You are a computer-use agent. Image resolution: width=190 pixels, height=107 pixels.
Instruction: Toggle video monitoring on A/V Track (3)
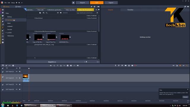(x=17, y=84)
